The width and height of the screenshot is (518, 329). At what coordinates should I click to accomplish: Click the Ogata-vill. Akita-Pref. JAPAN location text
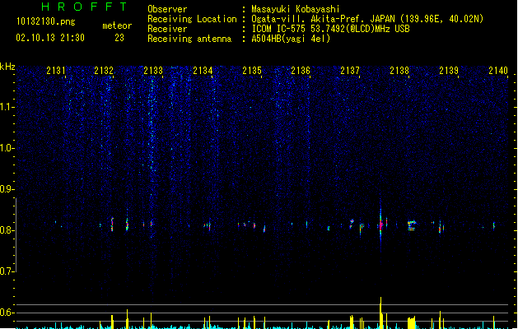[x=367, y=19]
